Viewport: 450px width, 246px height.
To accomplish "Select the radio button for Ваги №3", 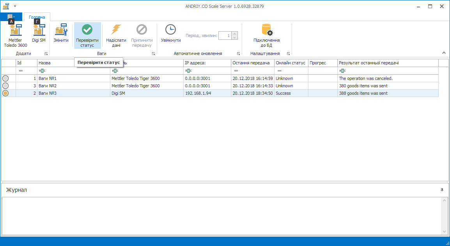I will pos(5,93).
